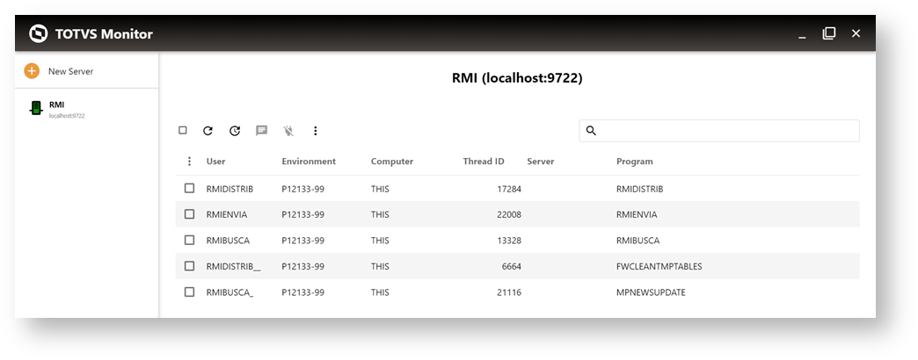The height and width of the screenshot is (360, 918).
Task: Click program cell RMIENVIA
Action: tap(637, 214)
